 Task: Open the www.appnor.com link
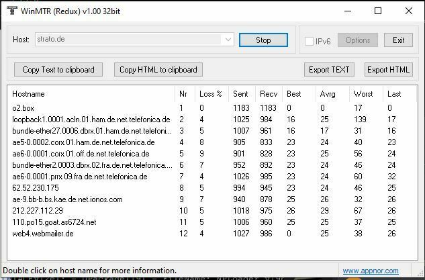click(x=371, y=271)
